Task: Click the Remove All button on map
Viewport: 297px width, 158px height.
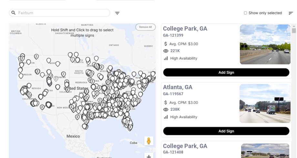Action: pos(145,27)
